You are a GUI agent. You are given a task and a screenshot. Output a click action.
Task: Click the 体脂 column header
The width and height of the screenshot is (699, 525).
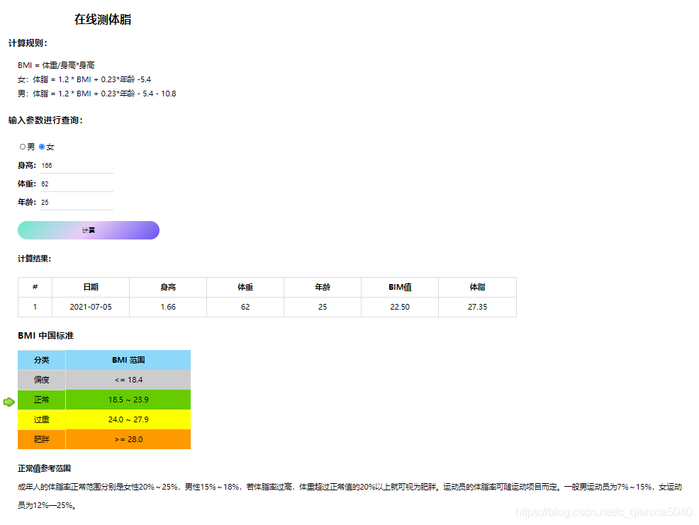477,287
